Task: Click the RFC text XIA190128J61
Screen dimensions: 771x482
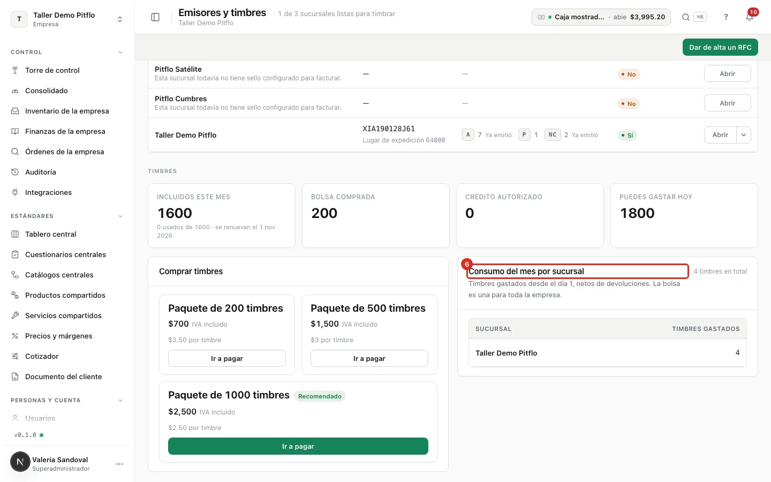Action: coord(389,129)
